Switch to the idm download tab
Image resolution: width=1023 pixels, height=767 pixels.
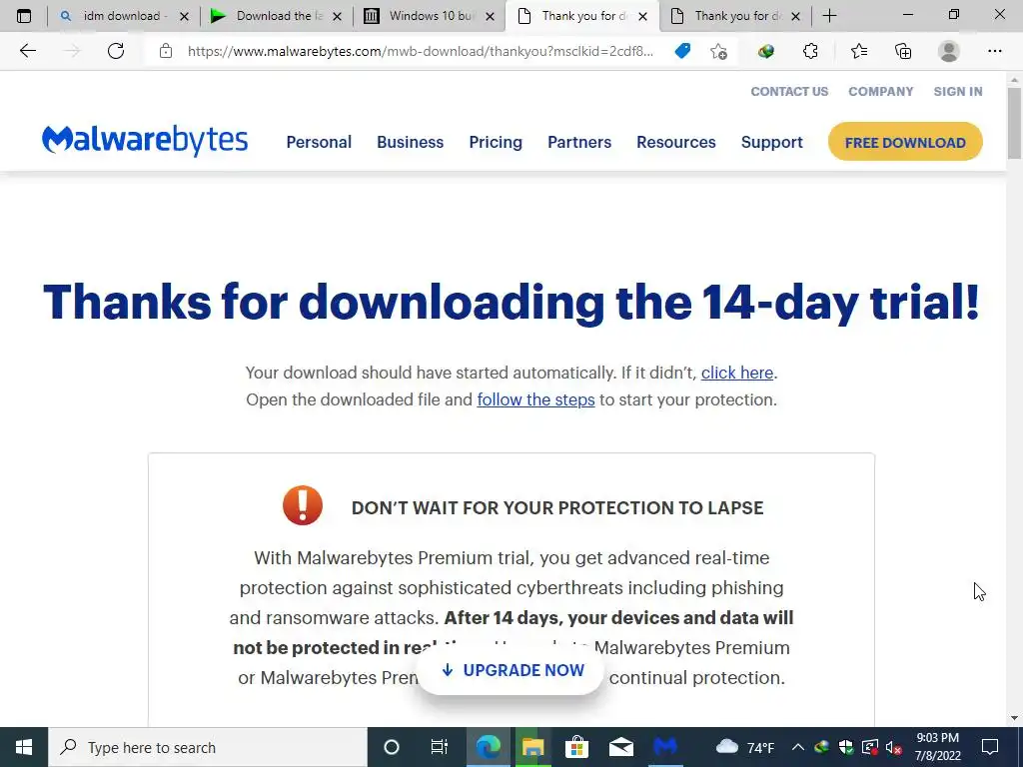click(123, 16)
